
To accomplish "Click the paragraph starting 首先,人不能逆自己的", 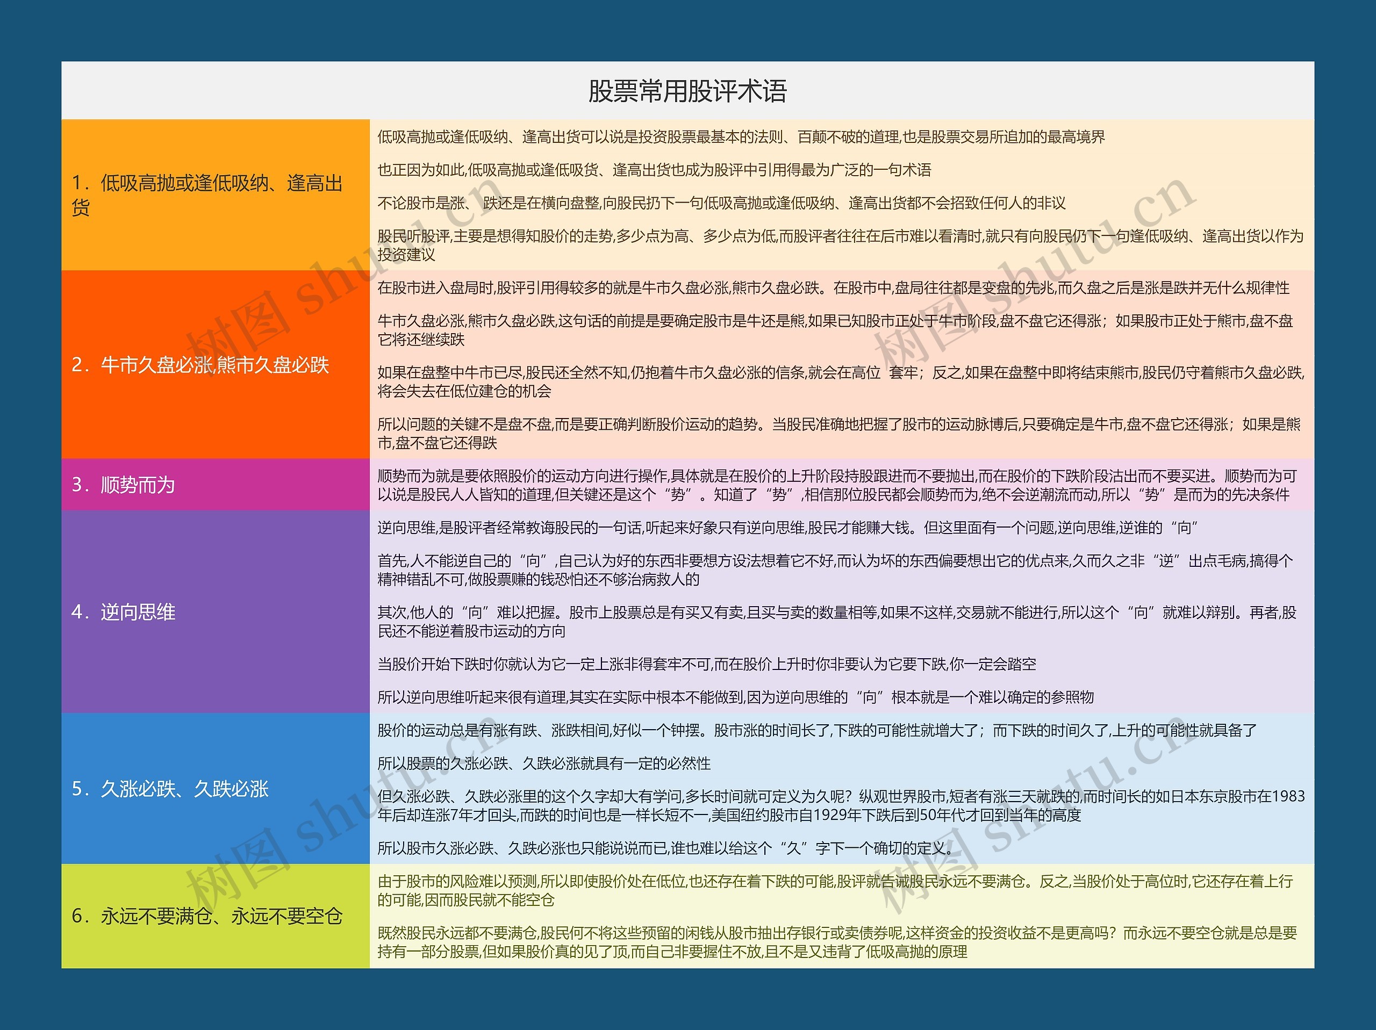I will pos(835,571).
